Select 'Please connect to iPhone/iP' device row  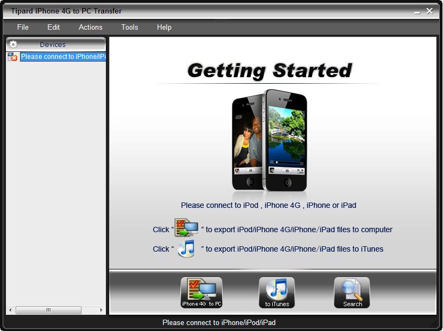pyautogui.click(x=63, y=57)
